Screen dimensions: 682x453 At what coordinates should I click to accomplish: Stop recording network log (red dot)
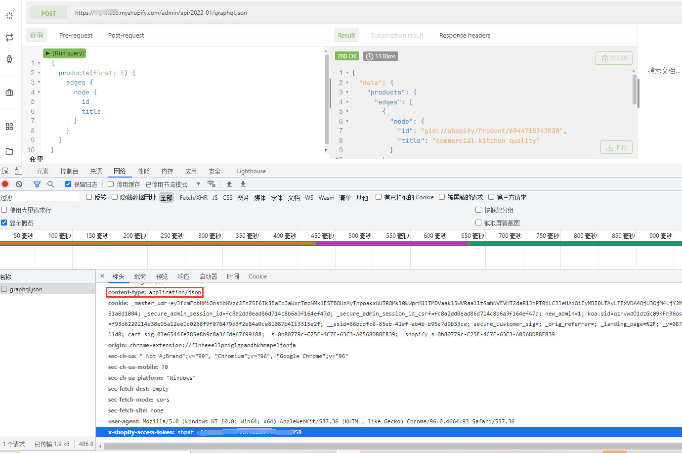[5, 184]
